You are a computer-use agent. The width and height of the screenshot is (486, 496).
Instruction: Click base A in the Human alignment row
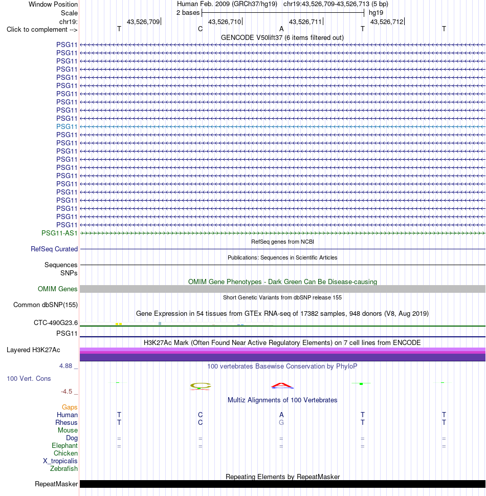[281, 415]
